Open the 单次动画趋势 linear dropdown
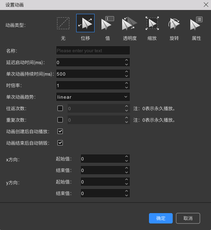This screenshot has width=211, height=230. click(93, 97)
